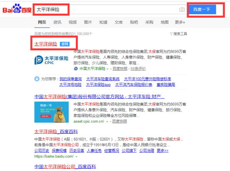
Task: Click the 官网 badge next to 太平洋保险
Action: coord(65,44)
